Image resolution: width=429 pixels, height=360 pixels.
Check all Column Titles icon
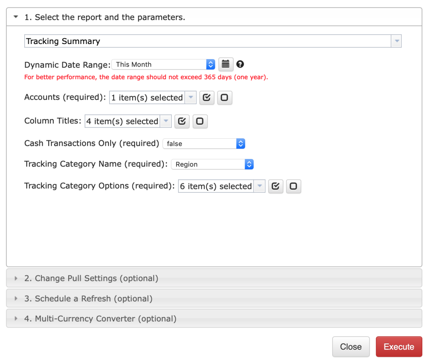[x=182, y=121]
